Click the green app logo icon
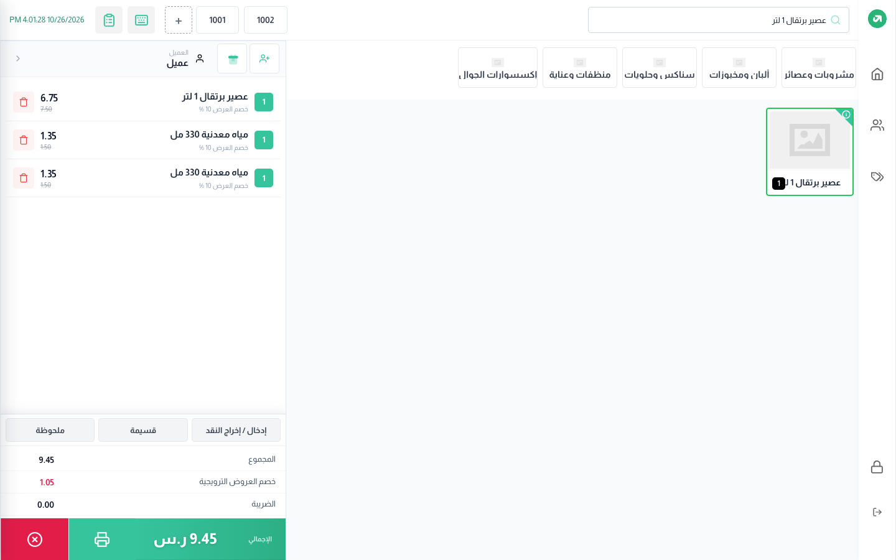896x560 pixels. coord(877,19)
